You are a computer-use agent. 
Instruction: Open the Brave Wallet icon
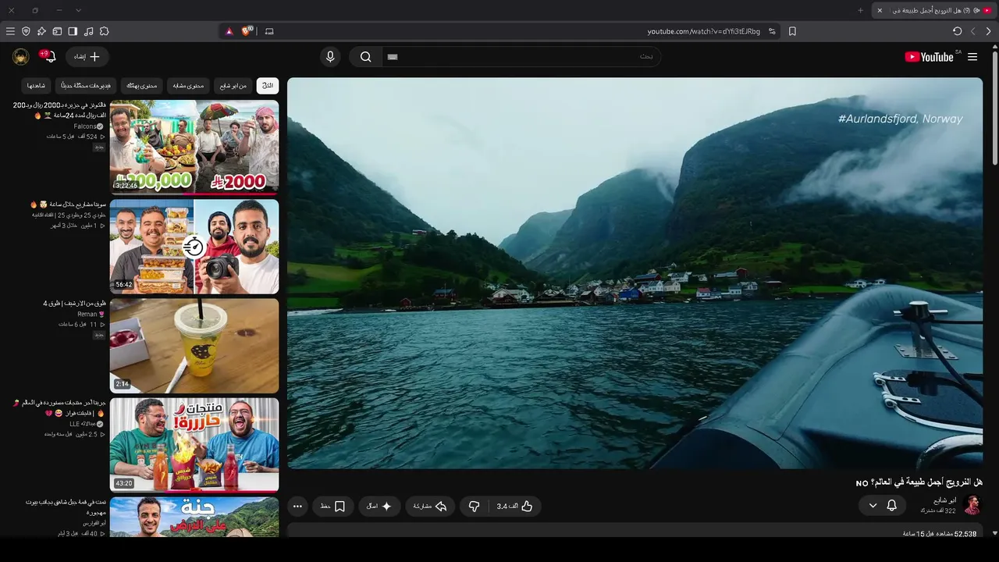coord(57,31)
